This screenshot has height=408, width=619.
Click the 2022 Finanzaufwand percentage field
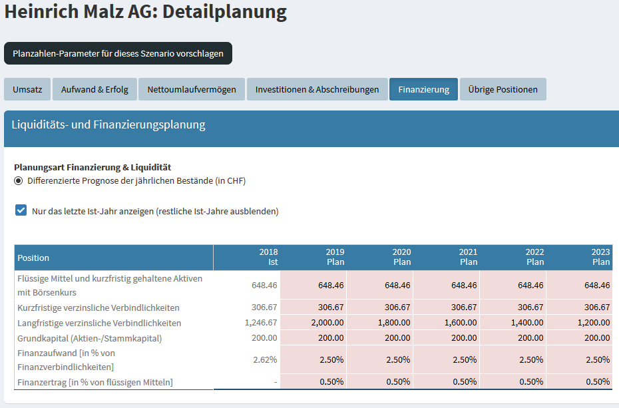513,359
